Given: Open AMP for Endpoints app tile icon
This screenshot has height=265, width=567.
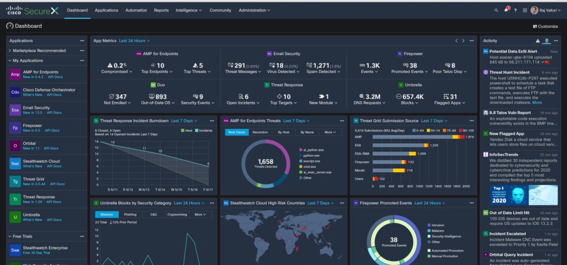Looking at the screenshot, I should [15, 75].
